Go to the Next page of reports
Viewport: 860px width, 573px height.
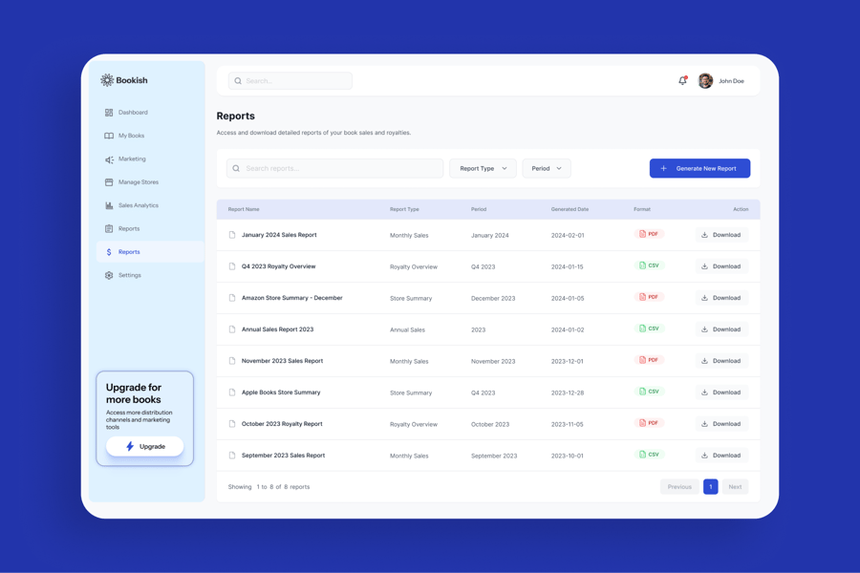click(x=735, y=487)
